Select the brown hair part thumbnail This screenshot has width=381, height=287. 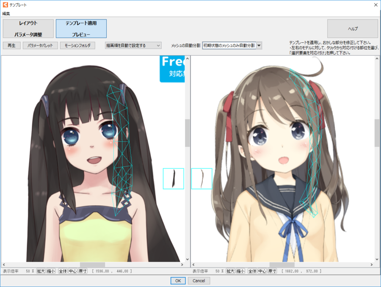pos(202,179)
